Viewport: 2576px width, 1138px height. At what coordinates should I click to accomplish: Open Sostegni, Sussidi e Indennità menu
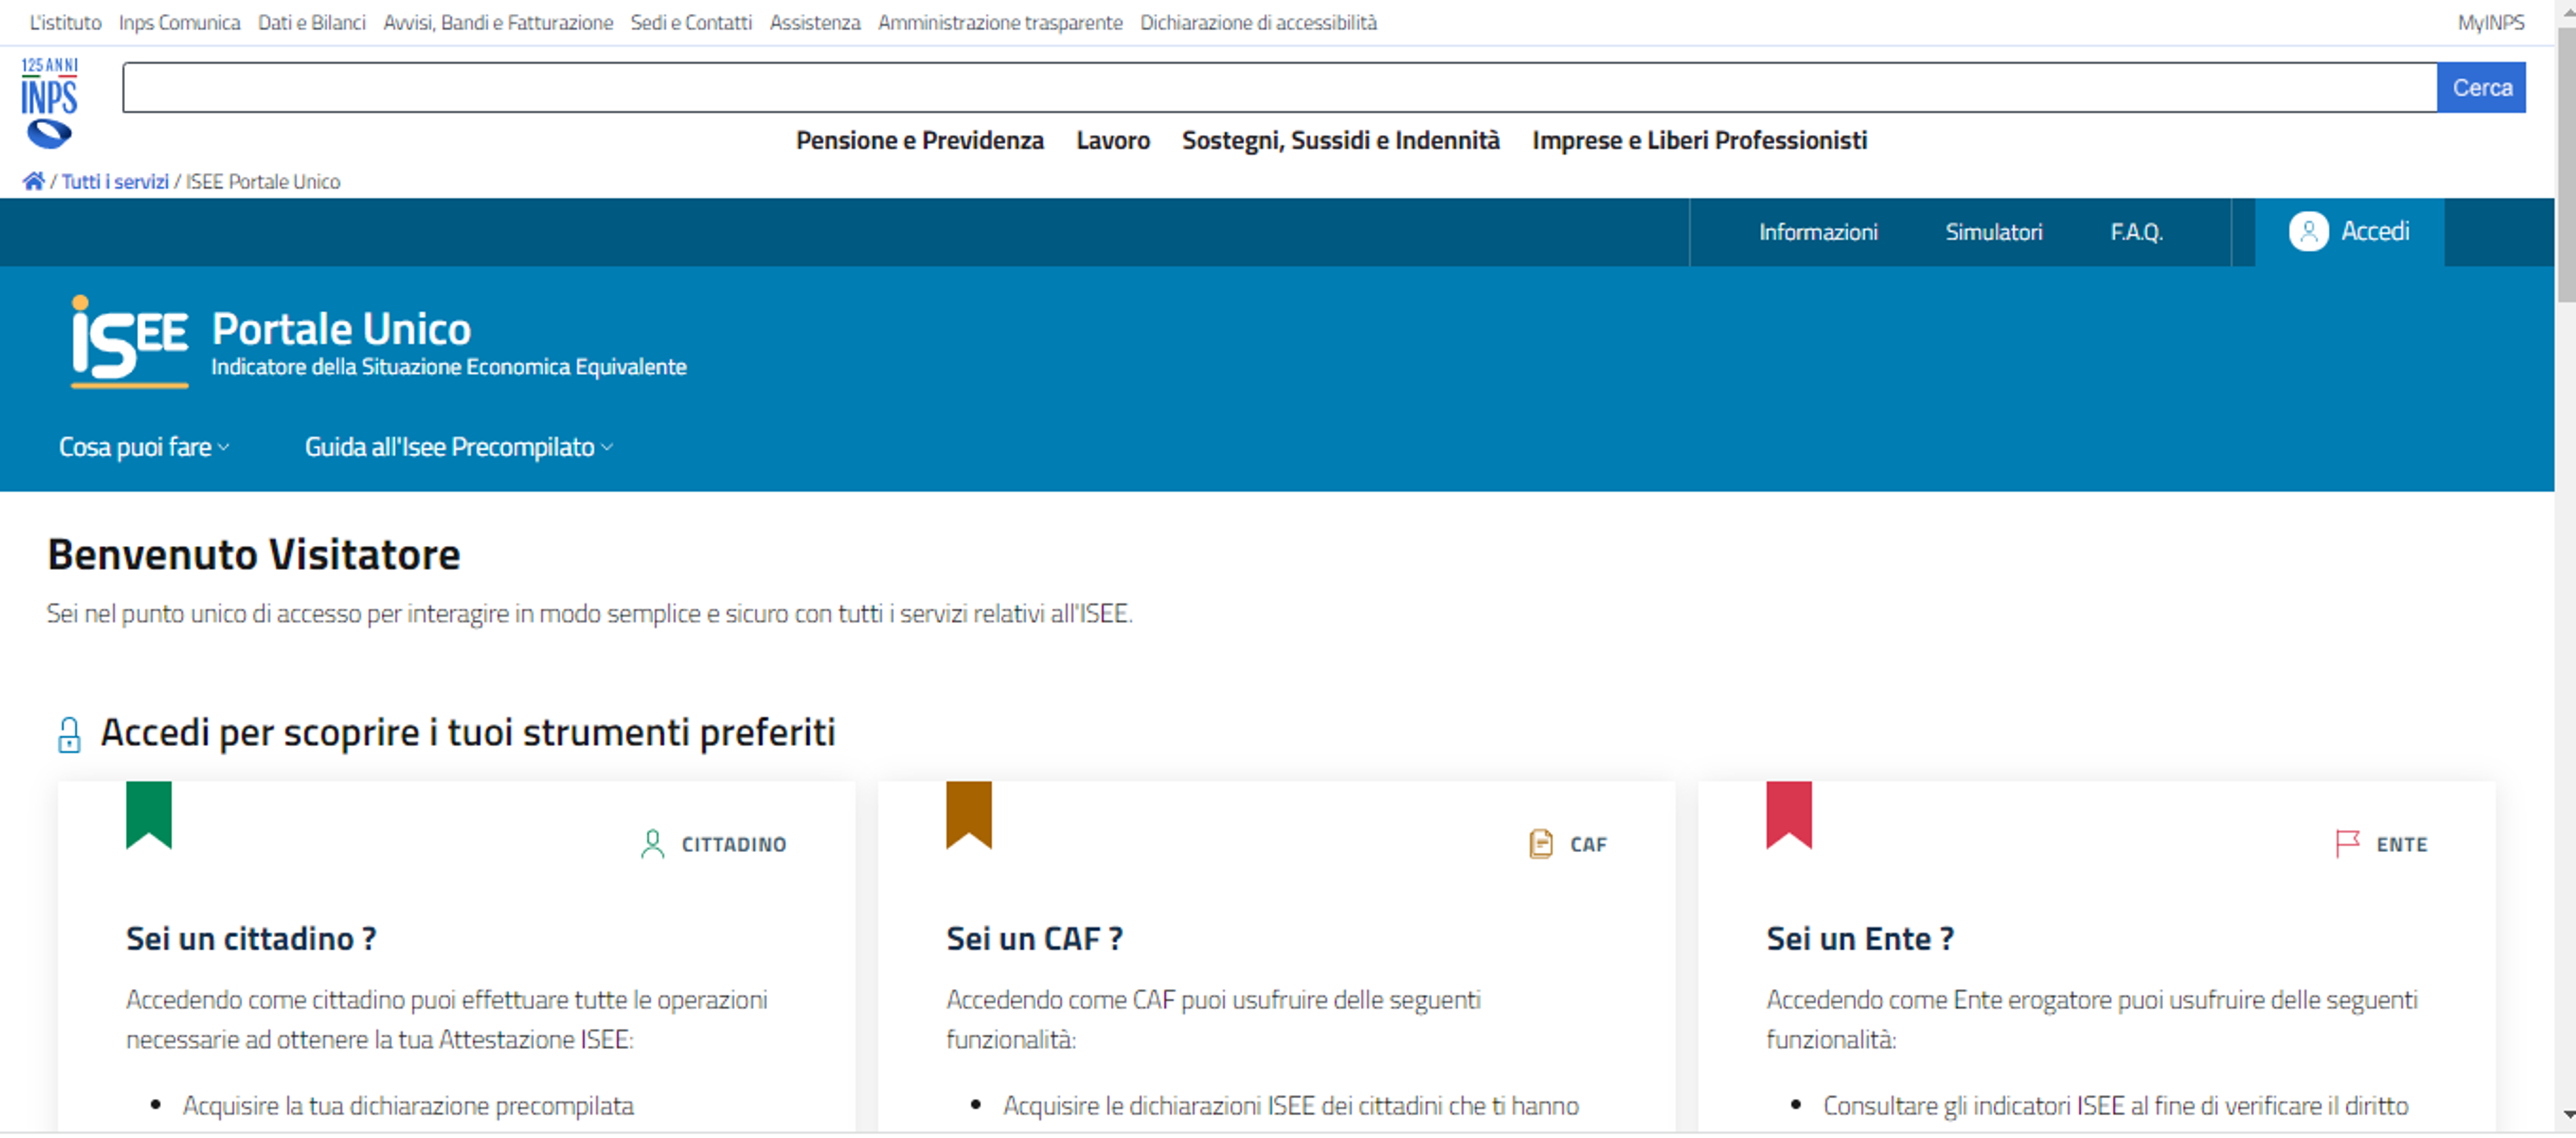(x=1340, y=141)
